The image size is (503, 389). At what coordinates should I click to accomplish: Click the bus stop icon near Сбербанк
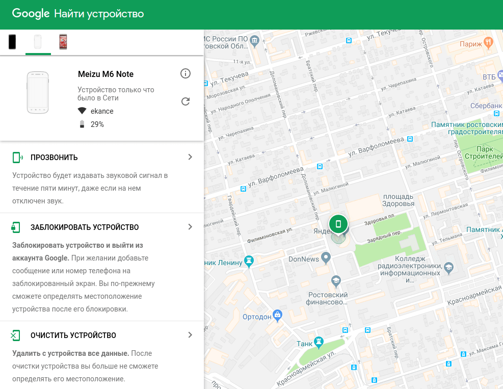(x=496, y=113)
